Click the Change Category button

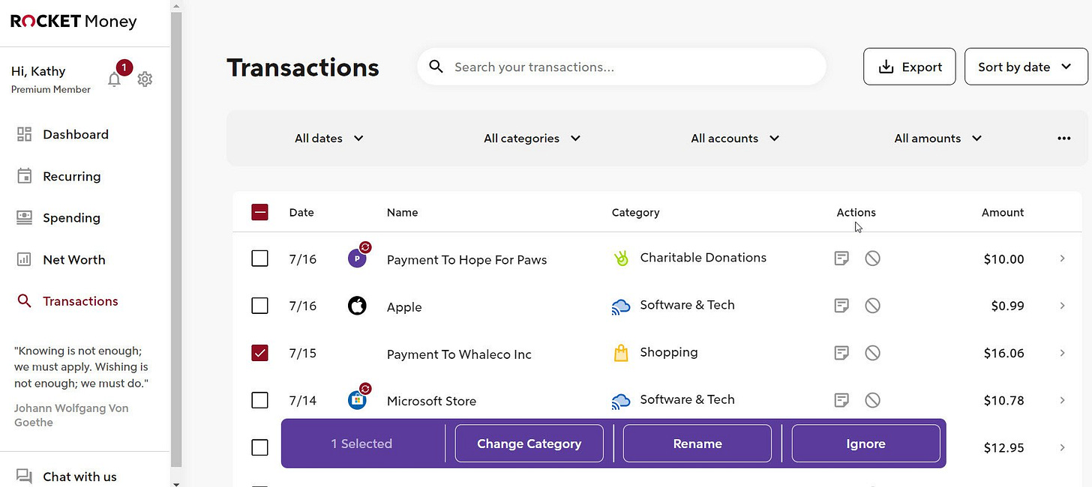pos(529,444)
